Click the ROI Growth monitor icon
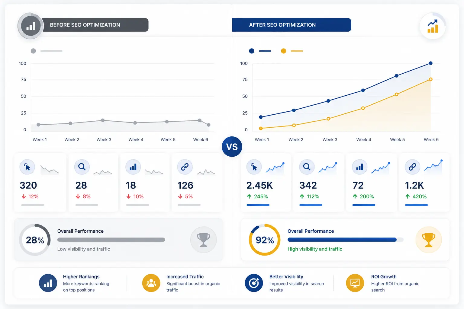Image resolution: width=464 pixels, height=309 pixels. (x=355, y=283)
